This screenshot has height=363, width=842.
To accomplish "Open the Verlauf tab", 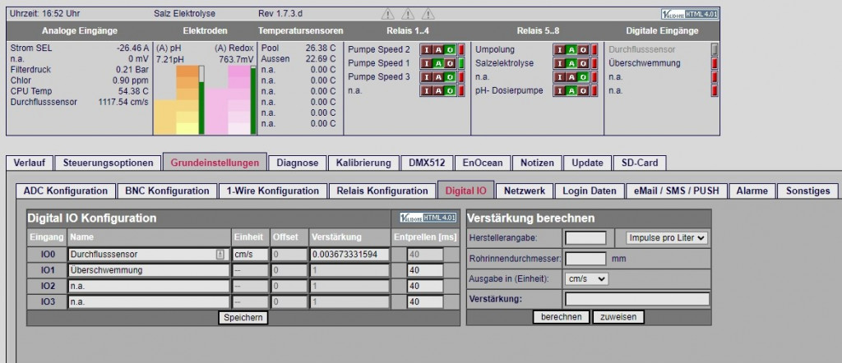I will (x=30, y=163).
